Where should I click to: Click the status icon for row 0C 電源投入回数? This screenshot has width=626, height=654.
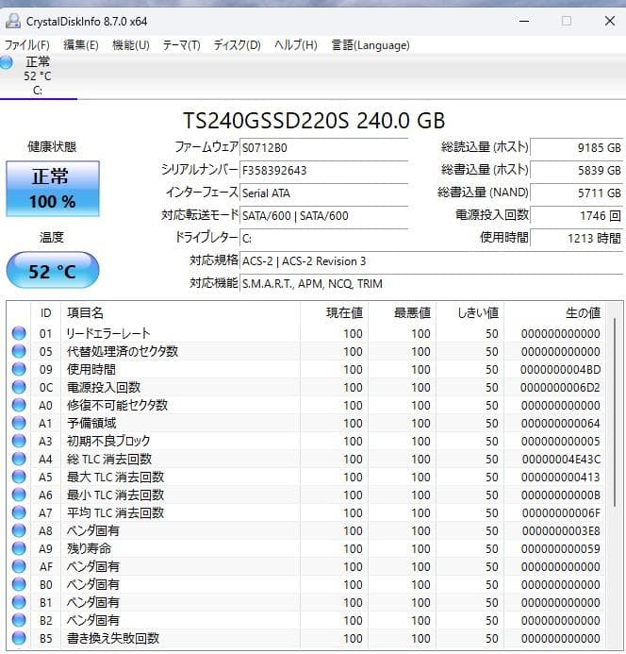19,387
